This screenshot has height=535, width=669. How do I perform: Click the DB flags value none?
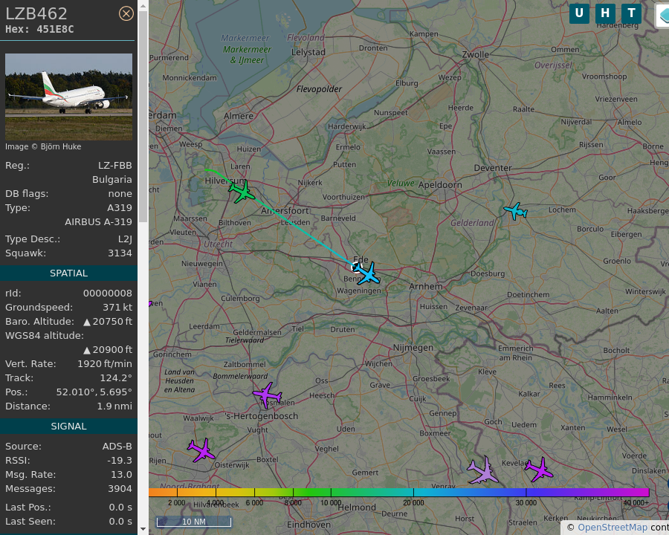(120, 194)
